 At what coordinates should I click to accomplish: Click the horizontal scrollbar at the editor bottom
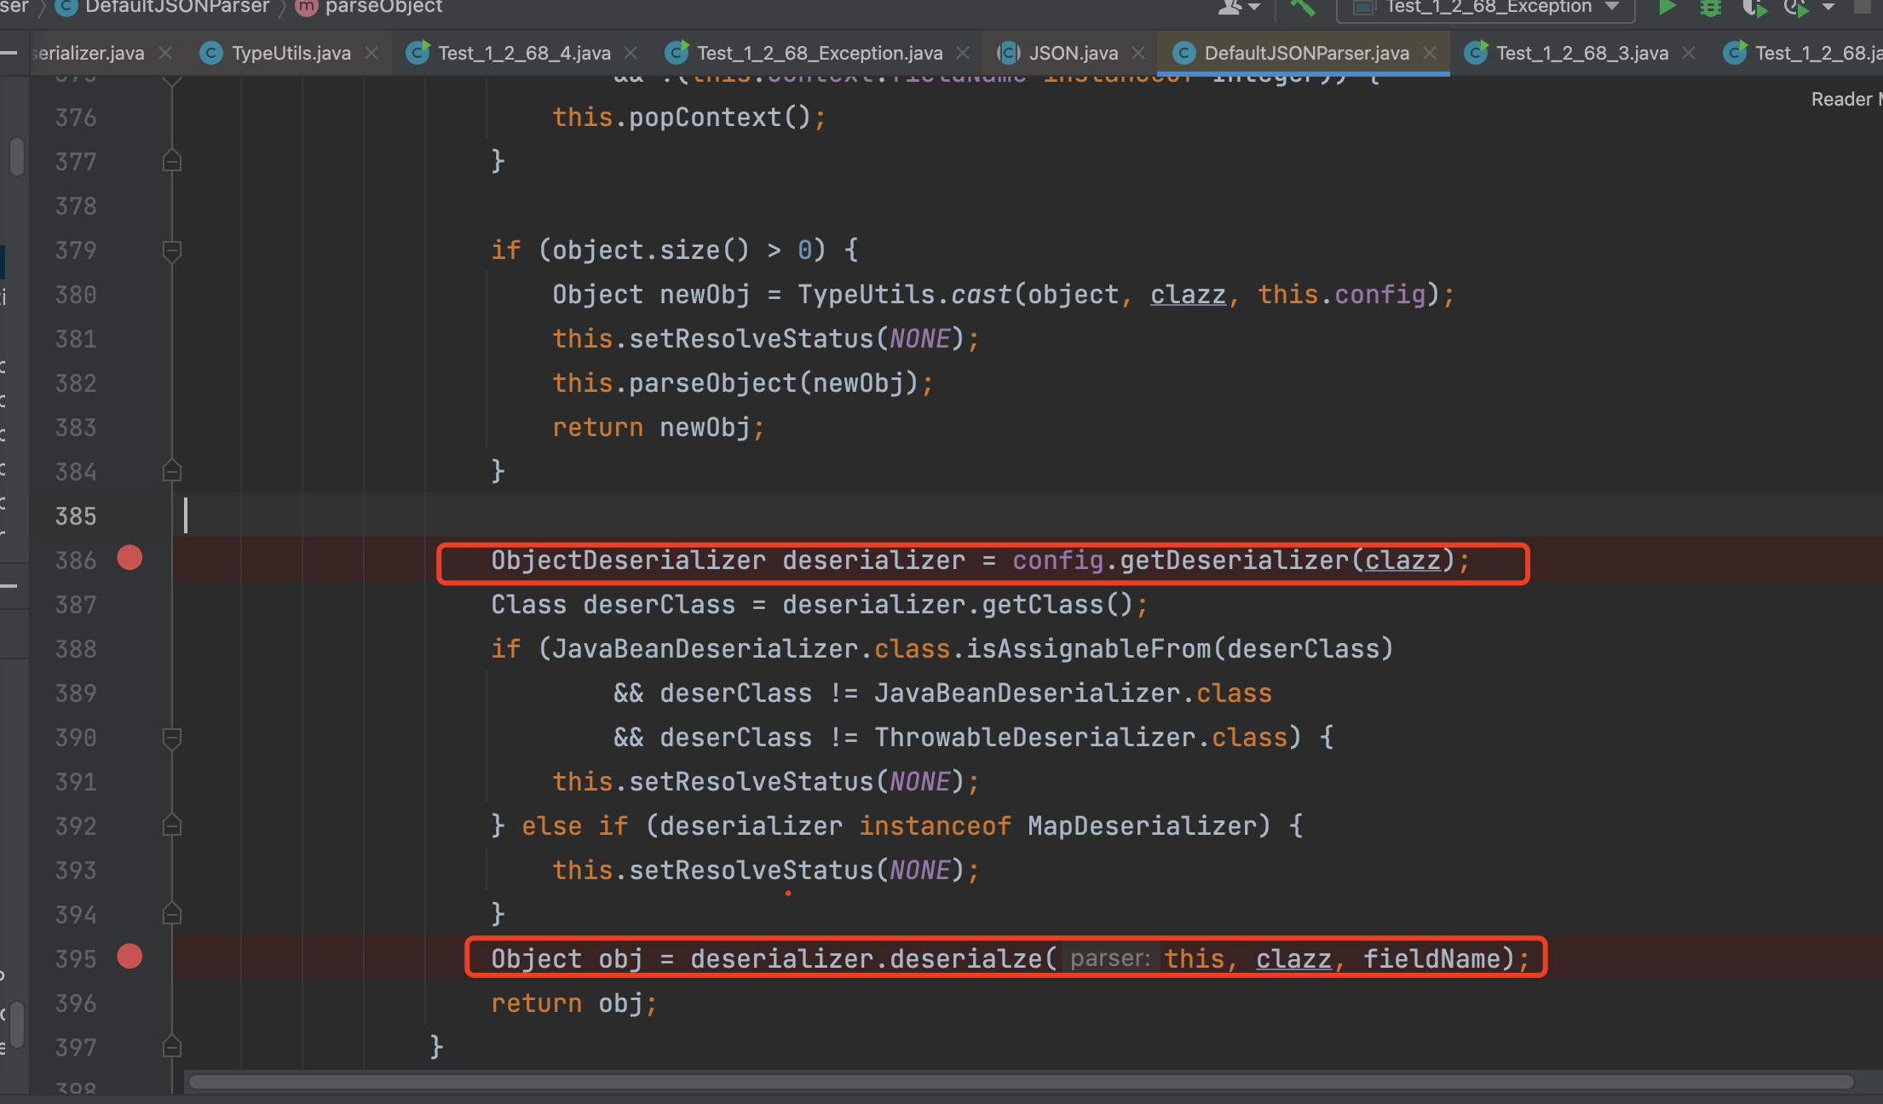[1021, 1083]
